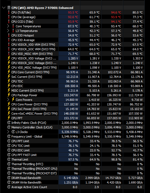150x193 pixels.
Task: Click the CPU chip icon in header row
Action: click(9, 8)
